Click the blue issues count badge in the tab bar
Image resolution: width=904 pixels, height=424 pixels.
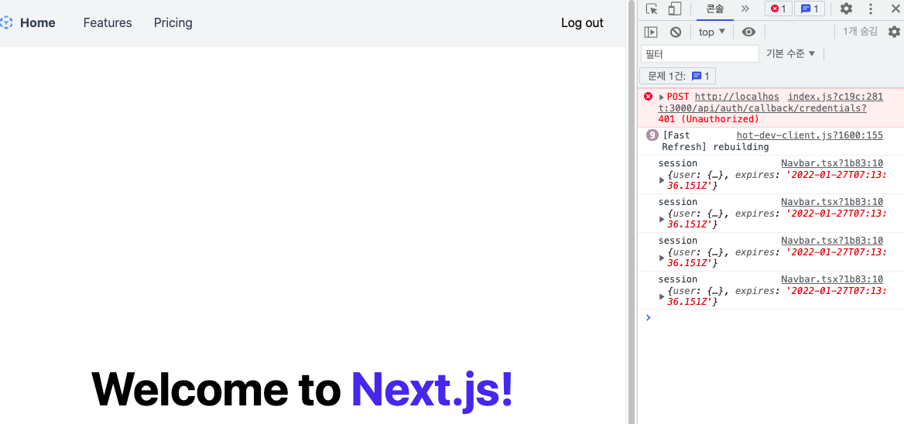point(810,9)
